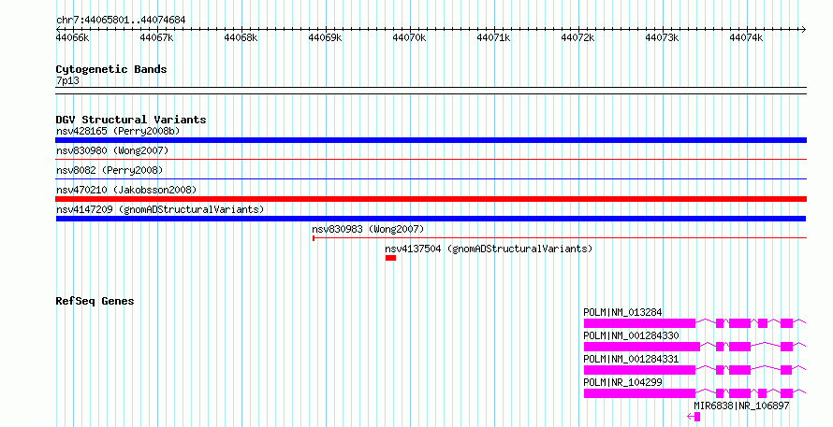Open the nsv8082 (Perry2008) variant label
Screen dimensions: 833x427
(x=110, y=170)
